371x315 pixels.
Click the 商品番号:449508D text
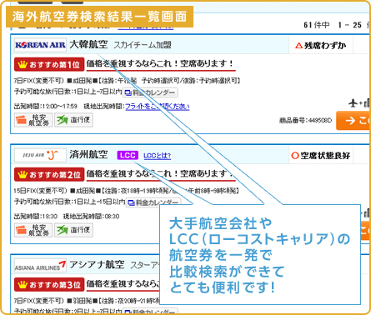tap(305, 121)
